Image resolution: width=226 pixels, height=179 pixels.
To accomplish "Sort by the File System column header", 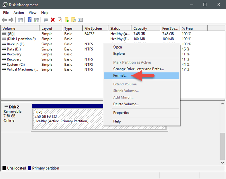I will pyautogui.click(x=96, y=28).
